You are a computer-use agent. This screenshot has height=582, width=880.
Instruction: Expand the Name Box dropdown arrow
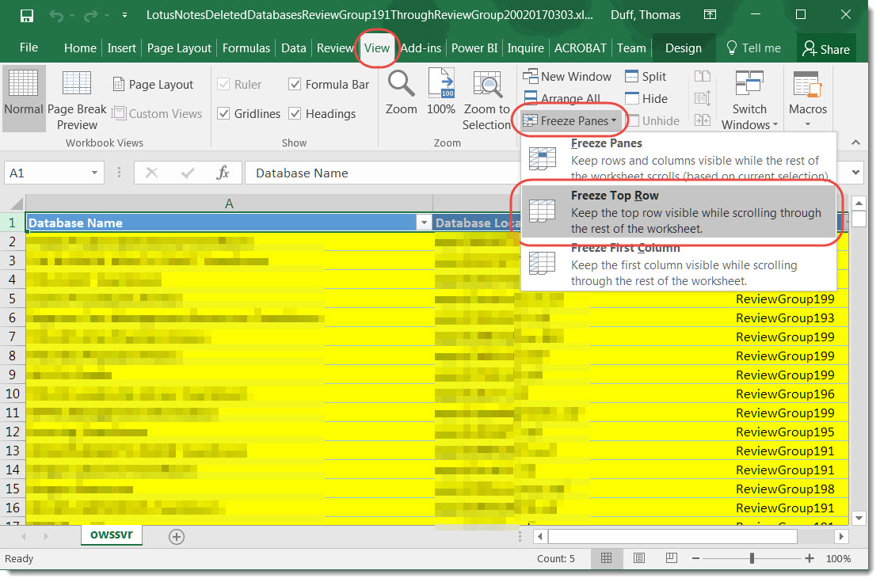(x=95, y=173)
